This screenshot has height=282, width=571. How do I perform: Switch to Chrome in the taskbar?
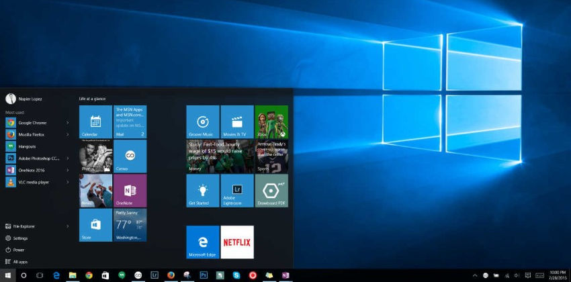(x=89, y=275)
